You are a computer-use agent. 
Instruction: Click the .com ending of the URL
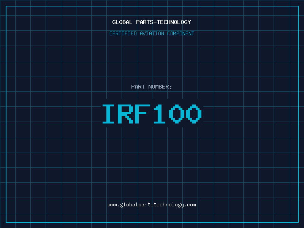click(190, 205)
